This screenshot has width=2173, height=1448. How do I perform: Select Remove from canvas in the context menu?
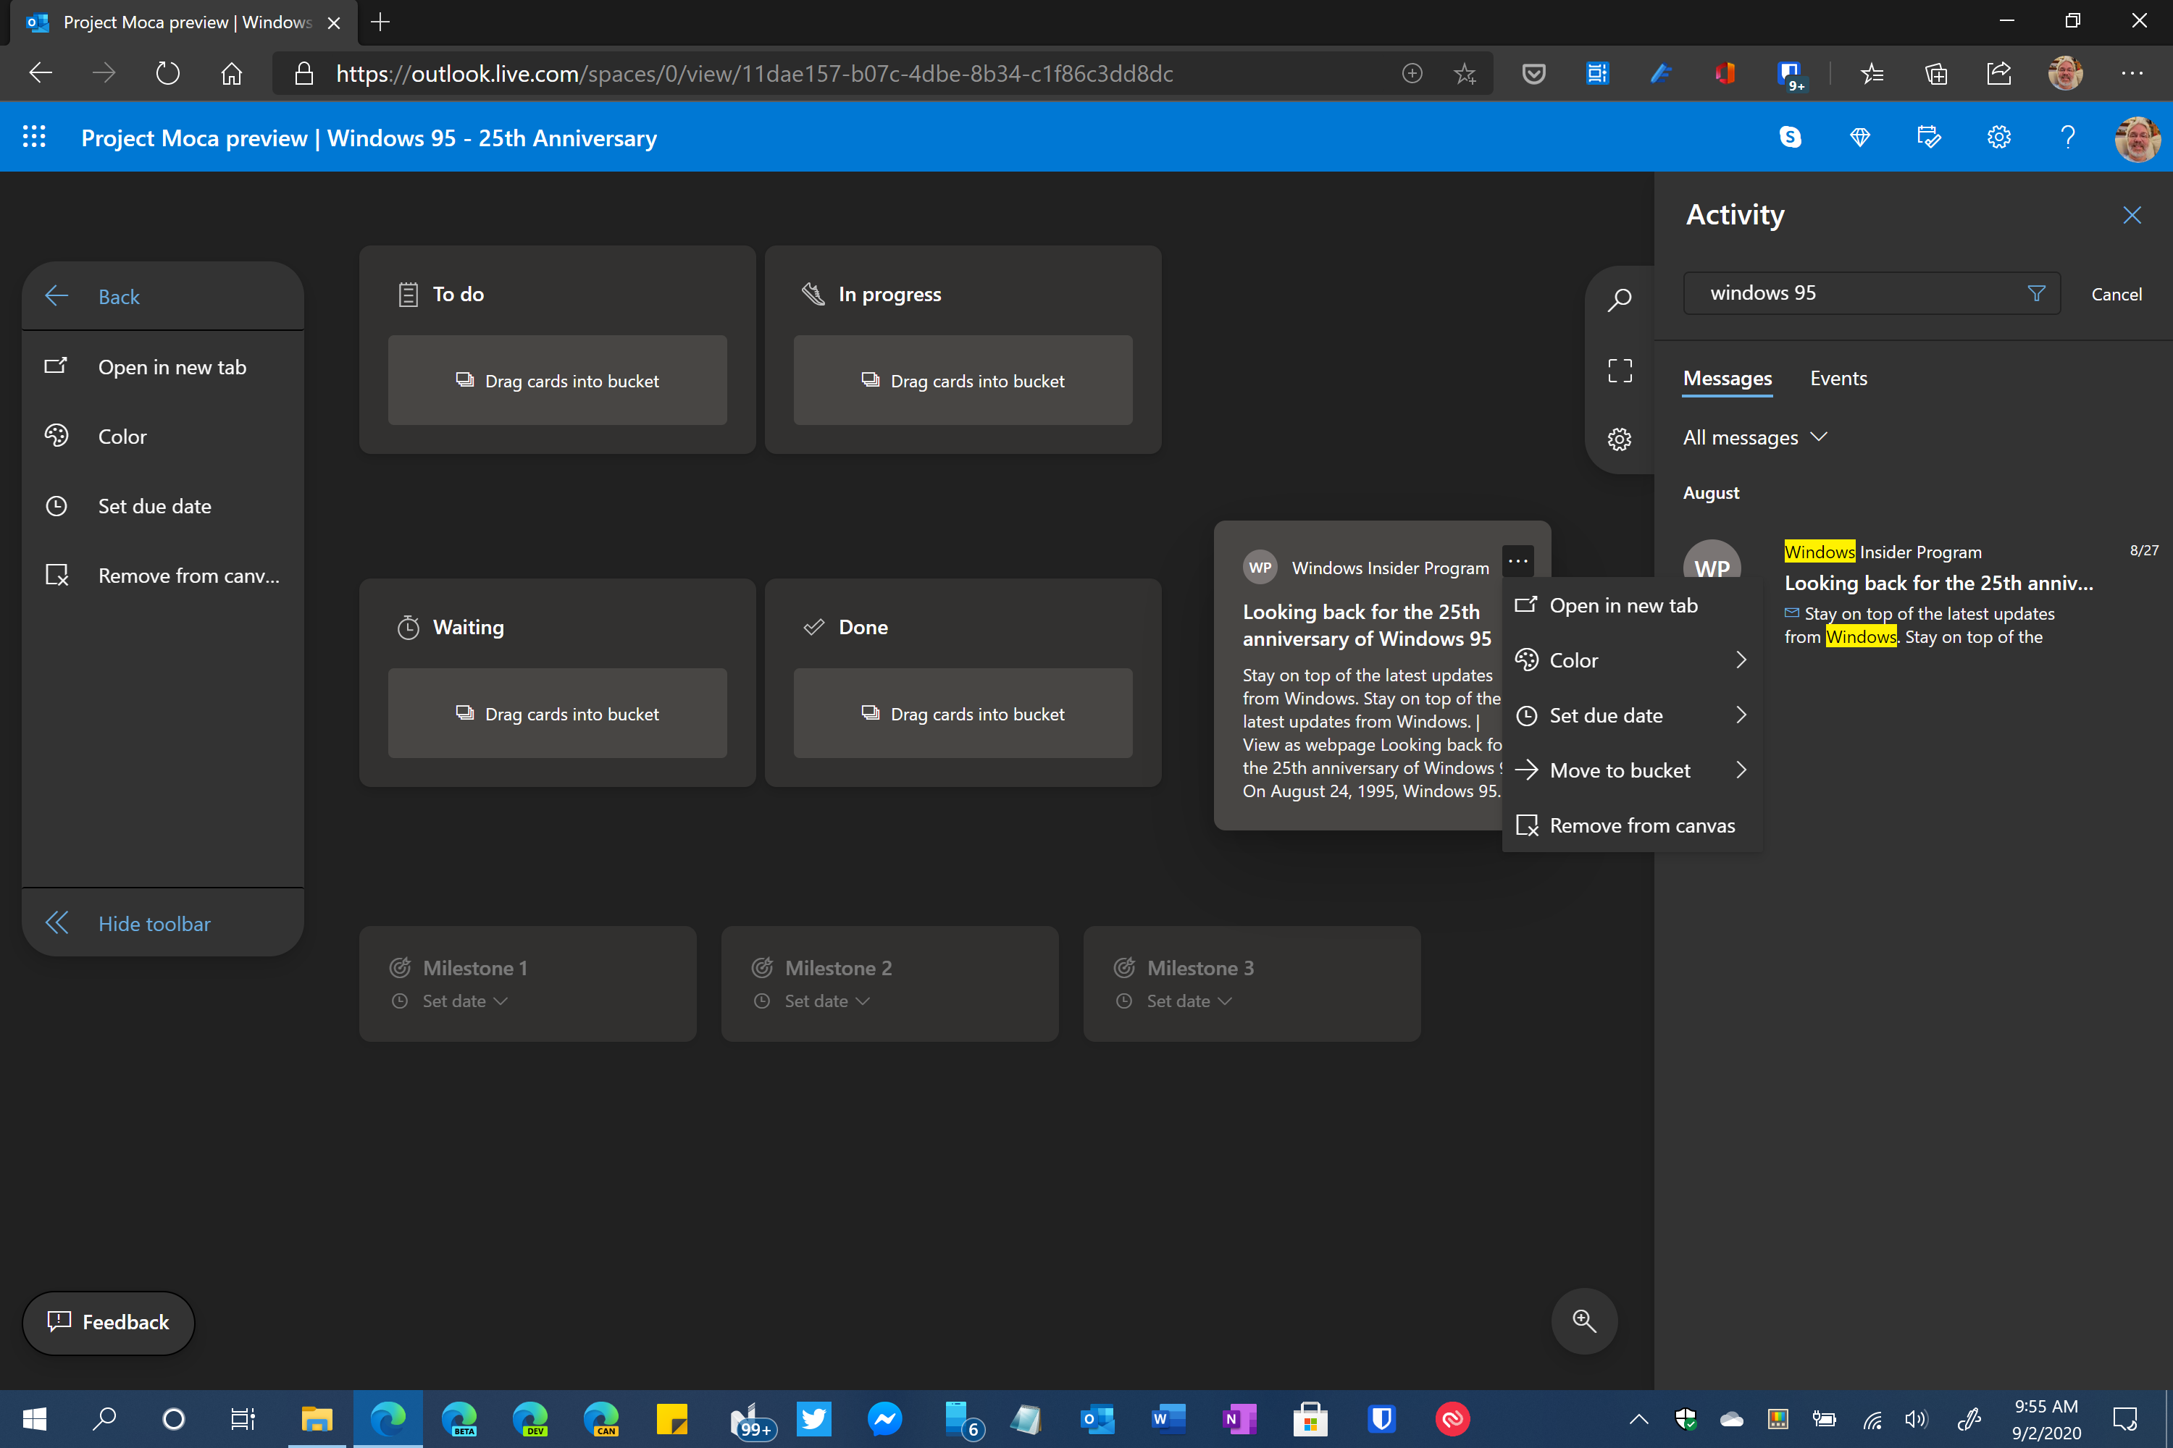click(x=1642, y=825)
